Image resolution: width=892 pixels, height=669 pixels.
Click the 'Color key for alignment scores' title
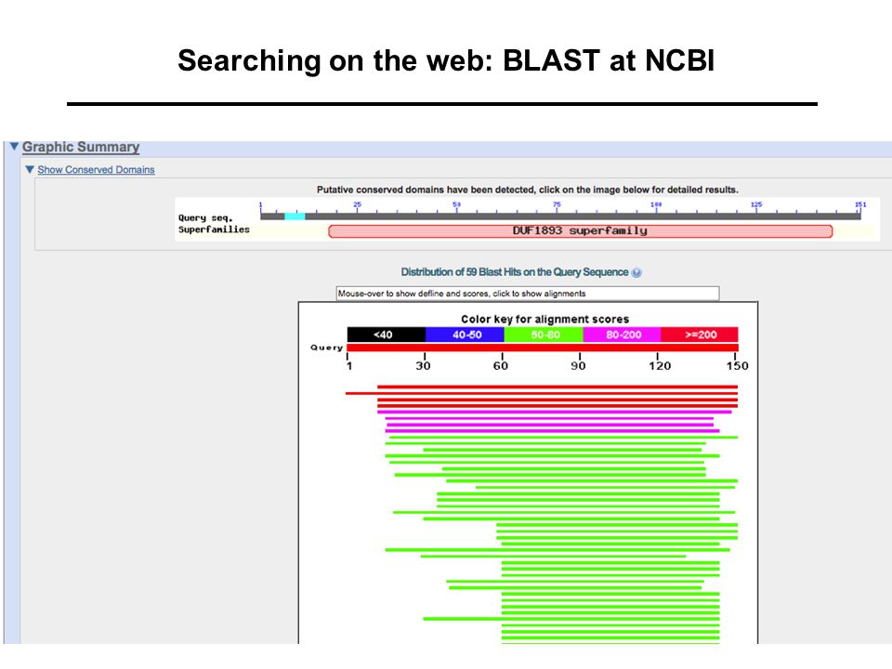(x=545, y=319)
